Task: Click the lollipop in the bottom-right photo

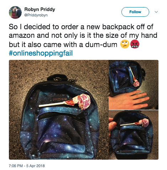Action: [135, 123]
